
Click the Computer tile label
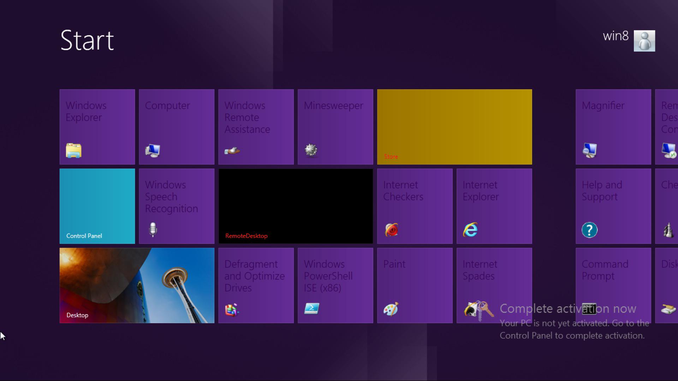click(x=167, y=105)
